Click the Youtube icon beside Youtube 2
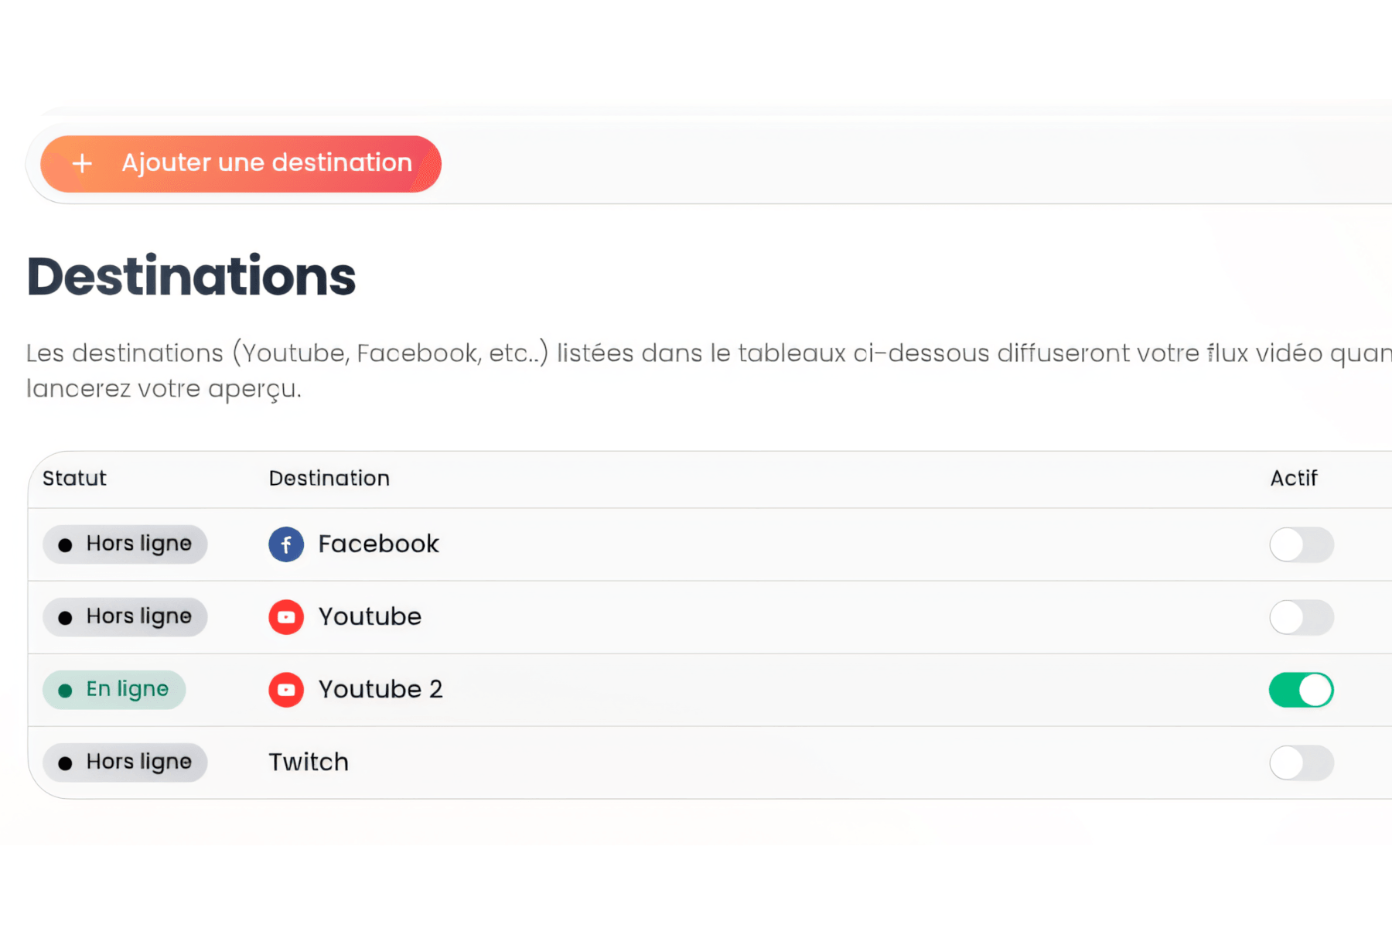The height and width of the screenshot is (928, 1392). pyautogui.click(x=286, y=689)
